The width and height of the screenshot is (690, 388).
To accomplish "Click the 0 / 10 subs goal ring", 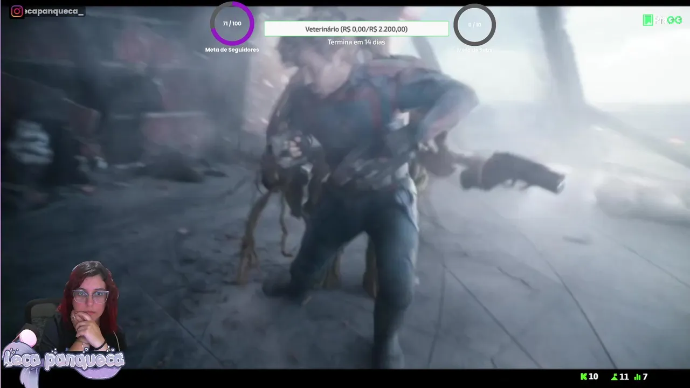I will pyautogui.click(x=474, y=25).
